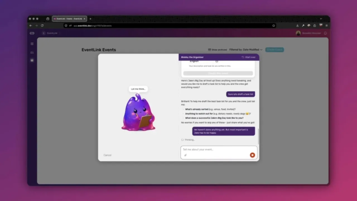The image size is (357, 201).
Task: Click the 'Sure lets draft a task list' message
Action: coord(240,94)
